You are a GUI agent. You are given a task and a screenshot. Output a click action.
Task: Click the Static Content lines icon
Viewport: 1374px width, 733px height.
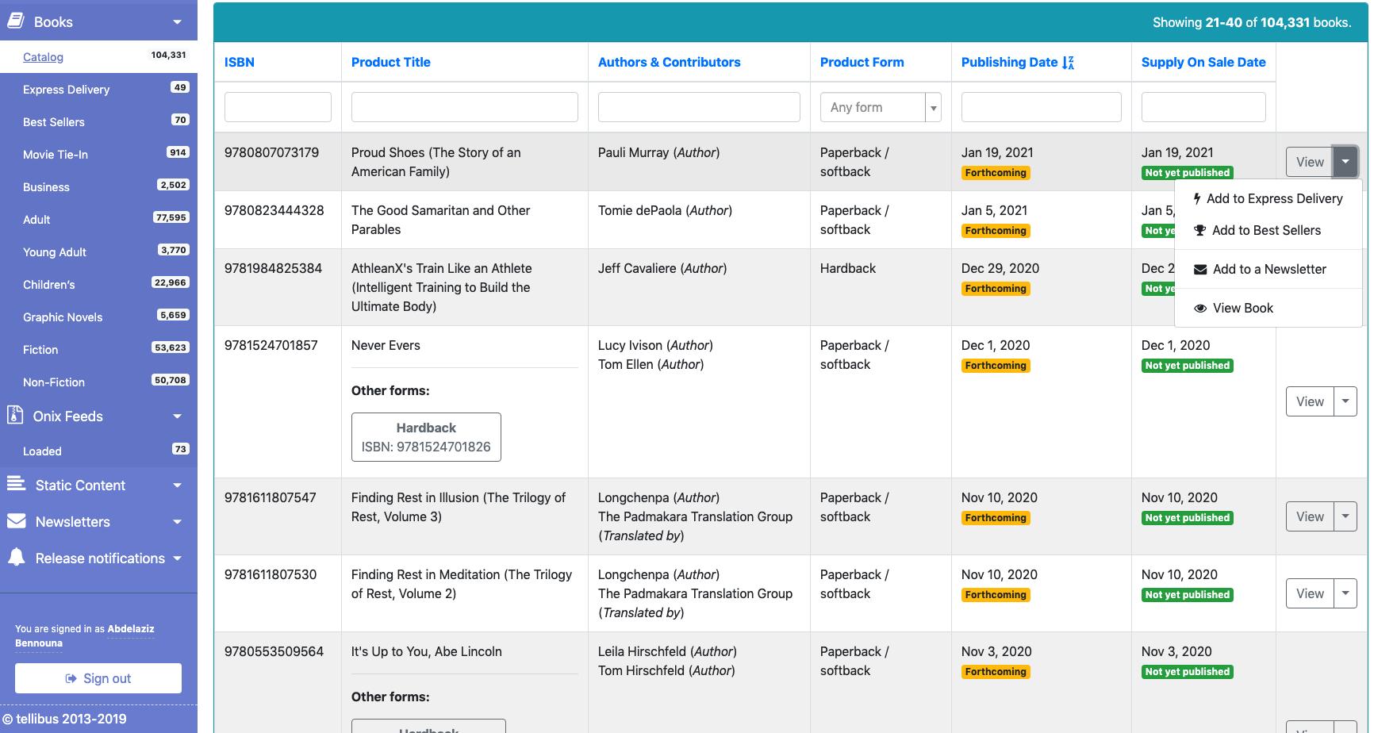click(16, 484)
